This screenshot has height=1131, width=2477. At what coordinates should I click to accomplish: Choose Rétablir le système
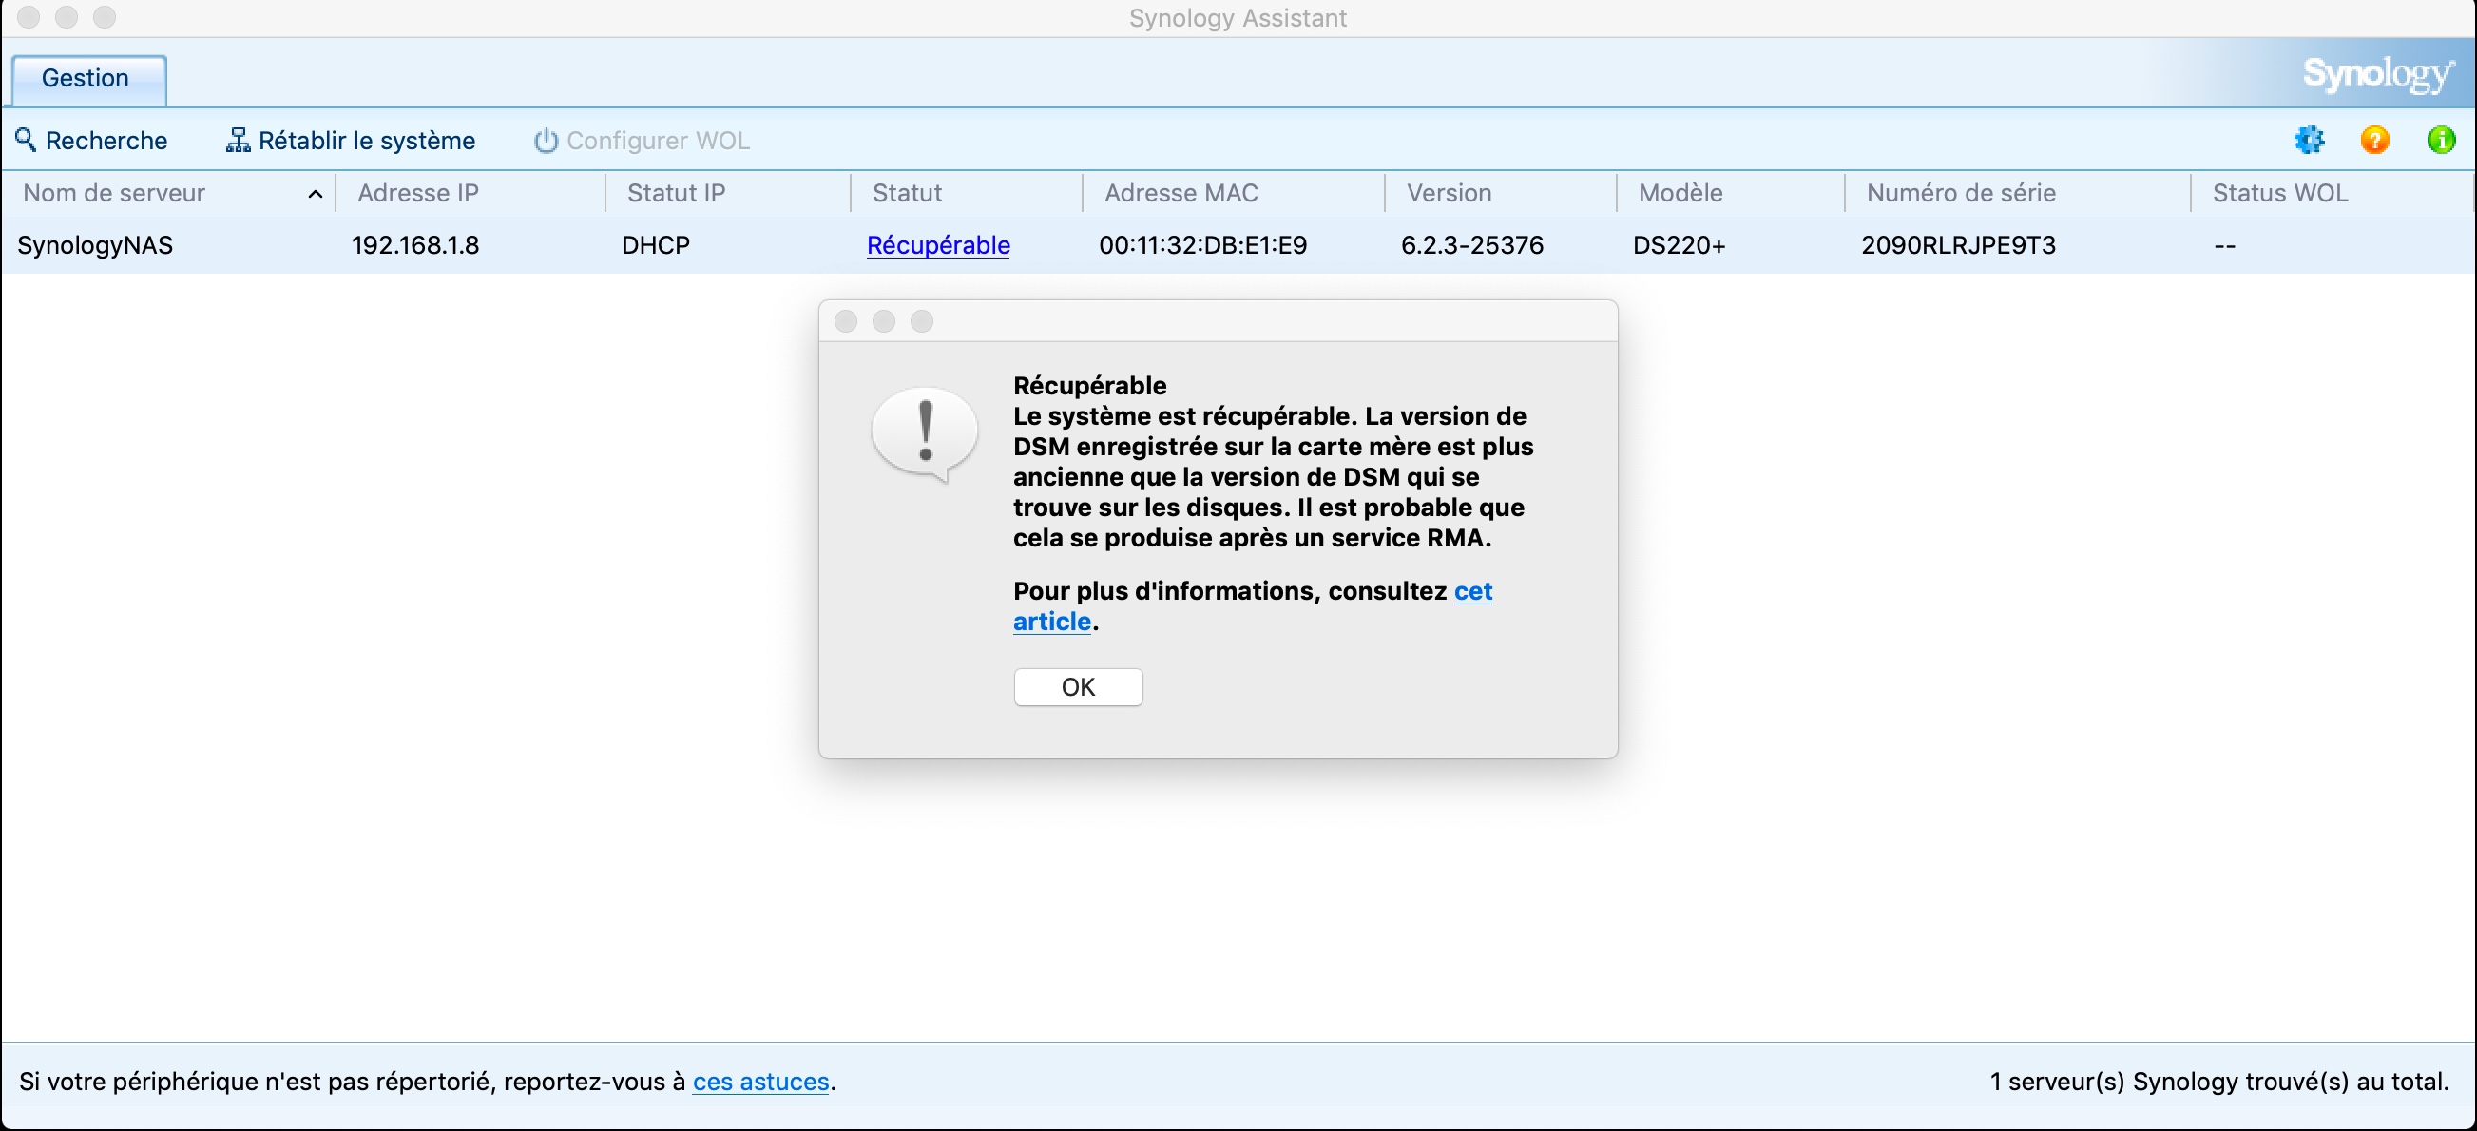pyautogui.click(x=350, y=141)
